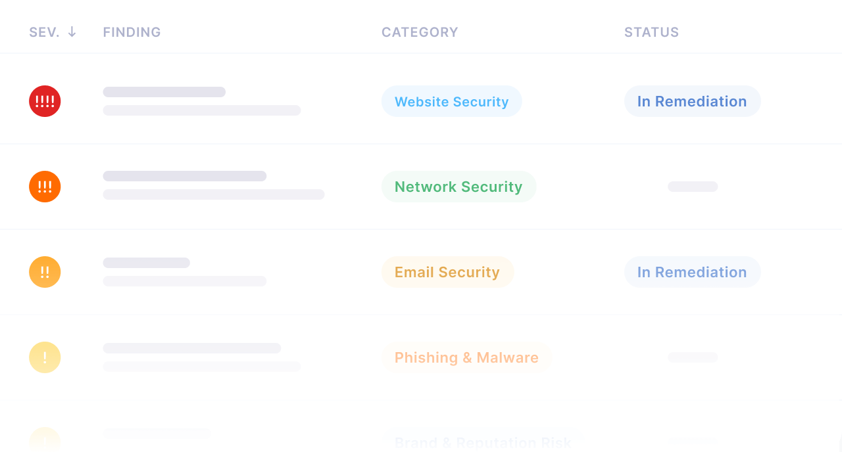Open the finding in the Network Security row
This screenshot has height=452, width=842.
214,185
